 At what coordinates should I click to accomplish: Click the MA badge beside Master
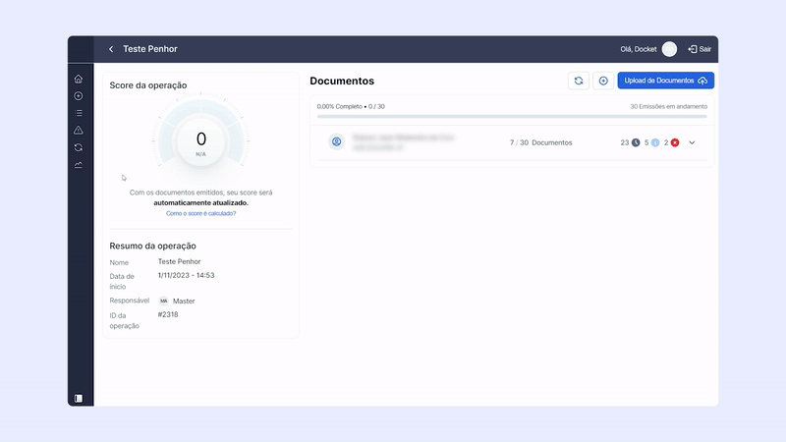(x=164, y=301)
